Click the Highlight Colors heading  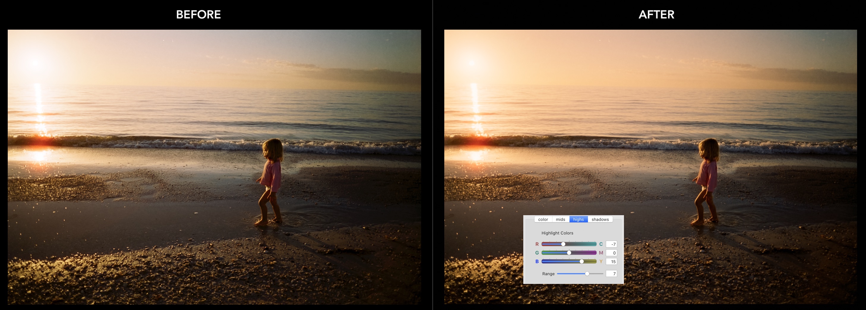[x=557, y=233]
